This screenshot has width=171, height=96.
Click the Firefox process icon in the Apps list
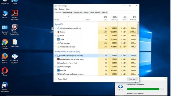[58, 32]
